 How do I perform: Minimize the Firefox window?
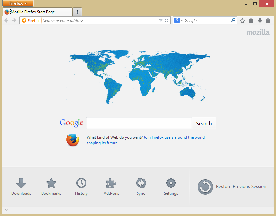point(246,4)
